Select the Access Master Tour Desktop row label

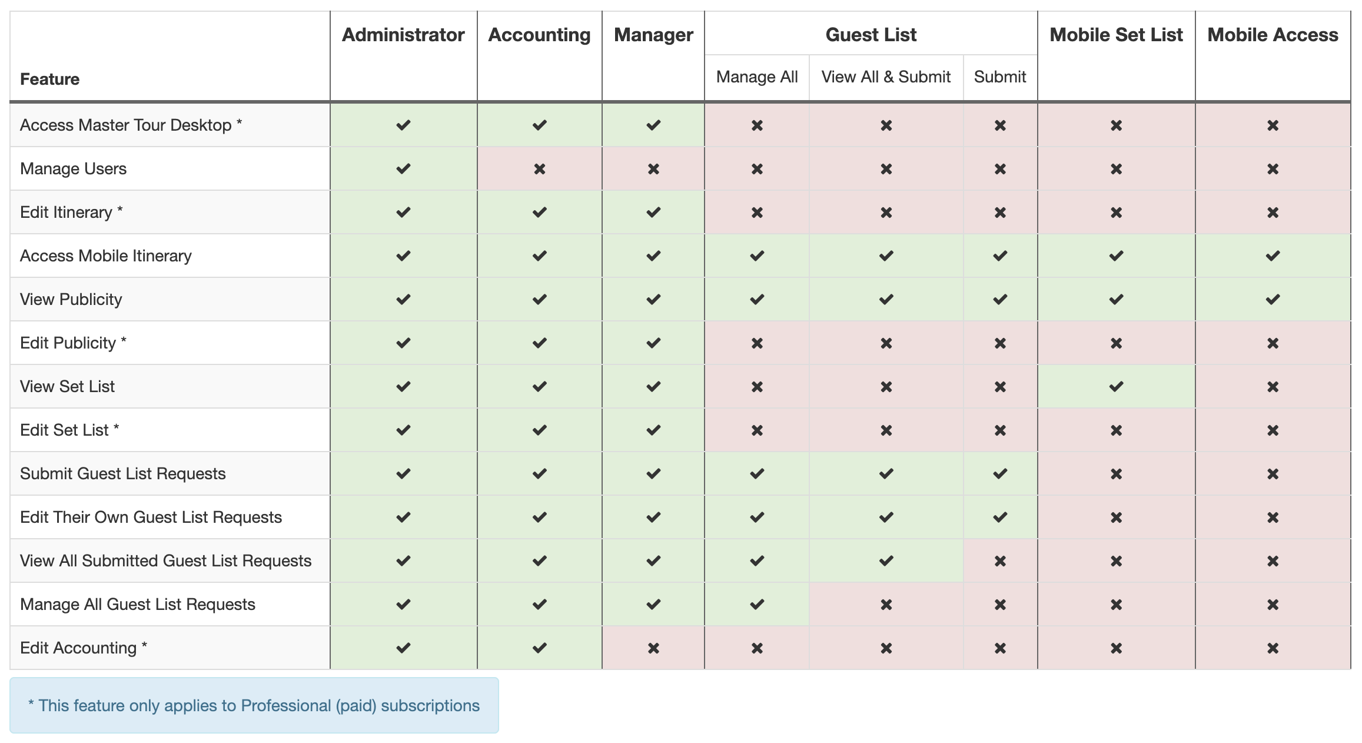(131, 125)
